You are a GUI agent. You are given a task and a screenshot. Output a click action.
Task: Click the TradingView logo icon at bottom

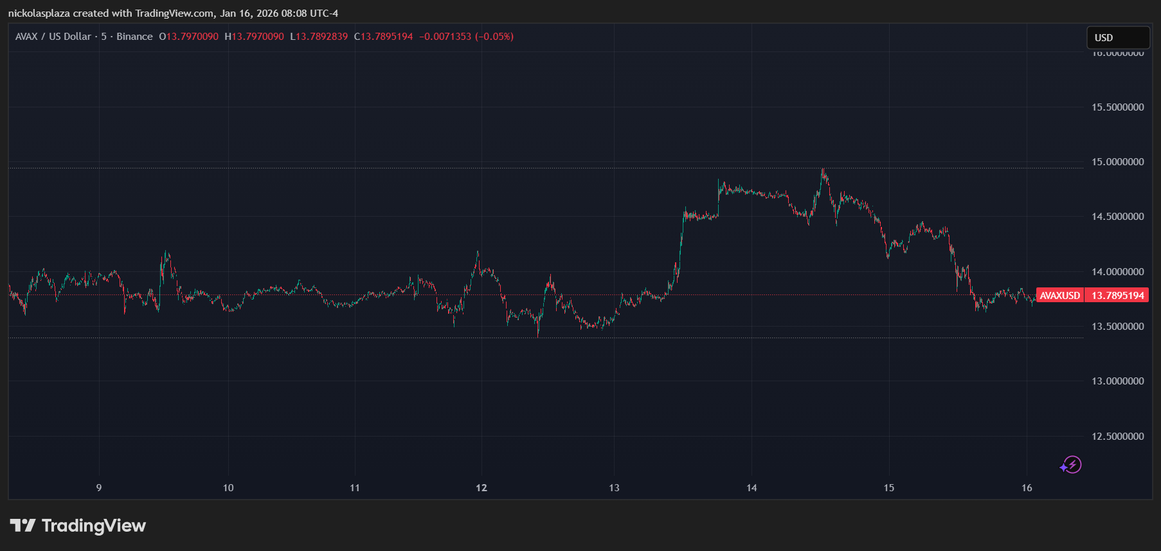22,526
